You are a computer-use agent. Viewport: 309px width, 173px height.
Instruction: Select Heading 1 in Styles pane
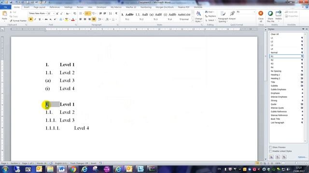click(x=287, y=75)
